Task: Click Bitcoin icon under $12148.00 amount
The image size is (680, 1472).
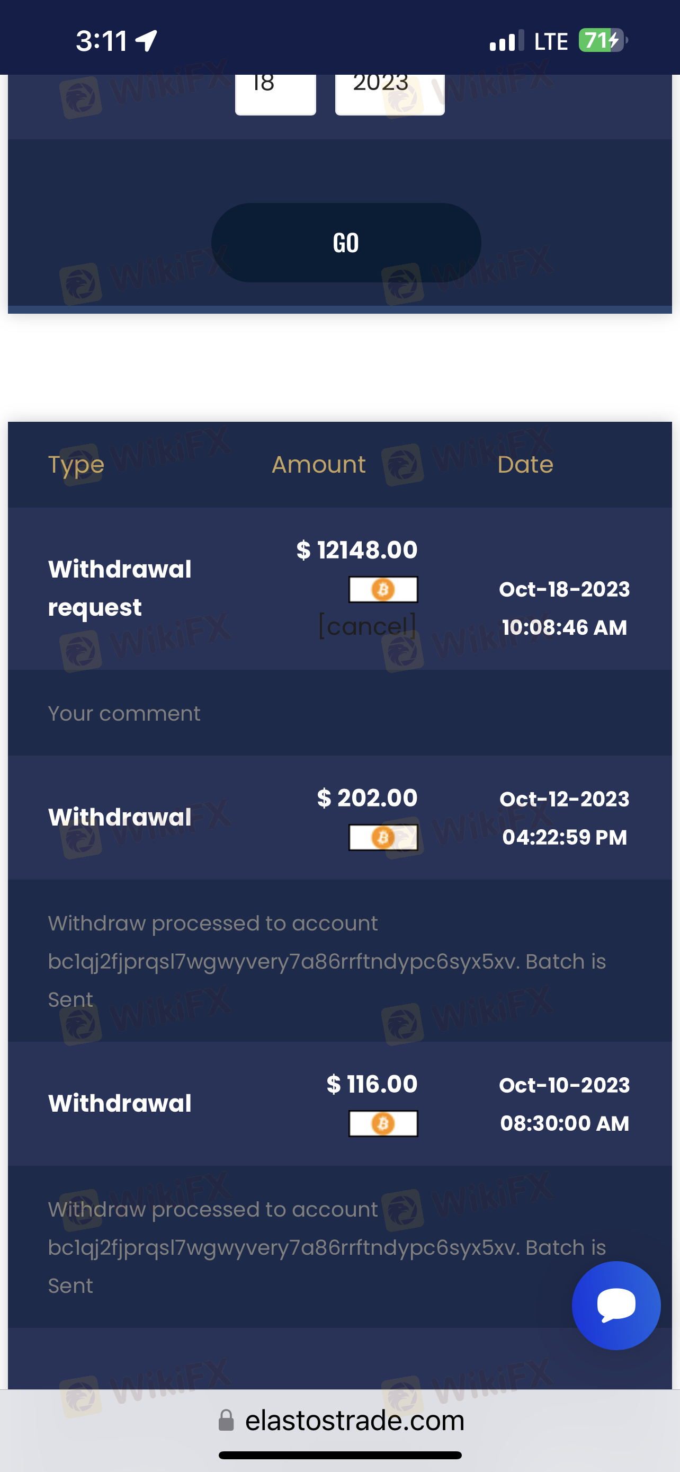Action: [x=383, y=589]
